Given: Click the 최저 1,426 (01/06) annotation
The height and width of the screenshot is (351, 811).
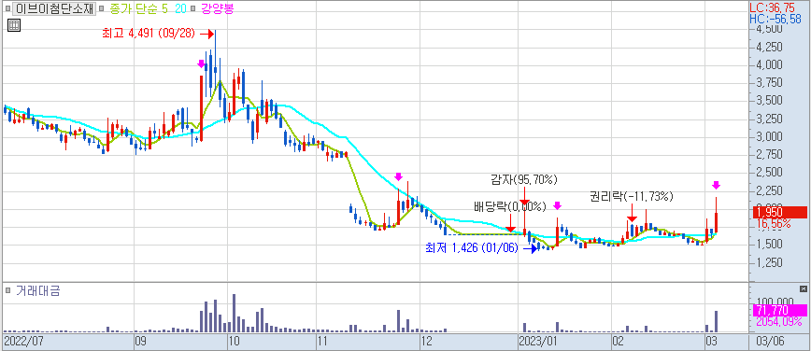Looking at the screenshot, I should tap(471, 248).
